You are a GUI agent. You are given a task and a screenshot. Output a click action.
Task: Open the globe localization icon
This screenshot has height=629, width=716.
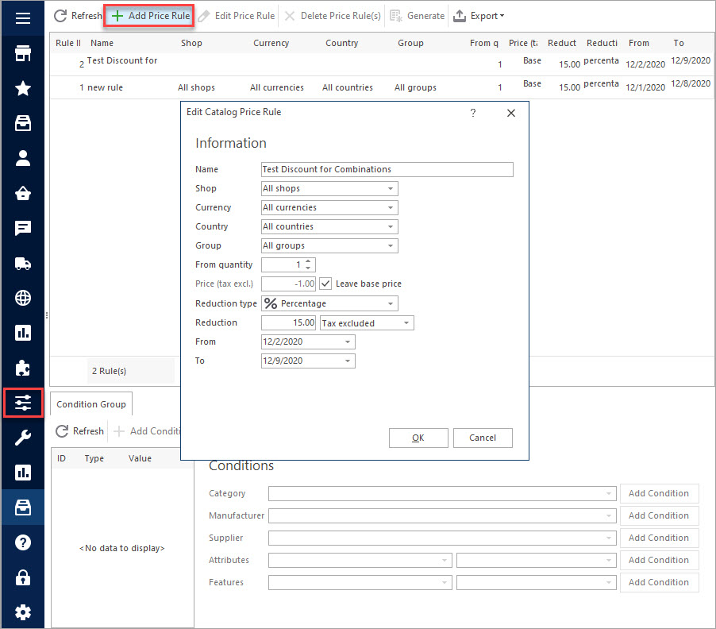pyautogui.click(x=23, y=298)
